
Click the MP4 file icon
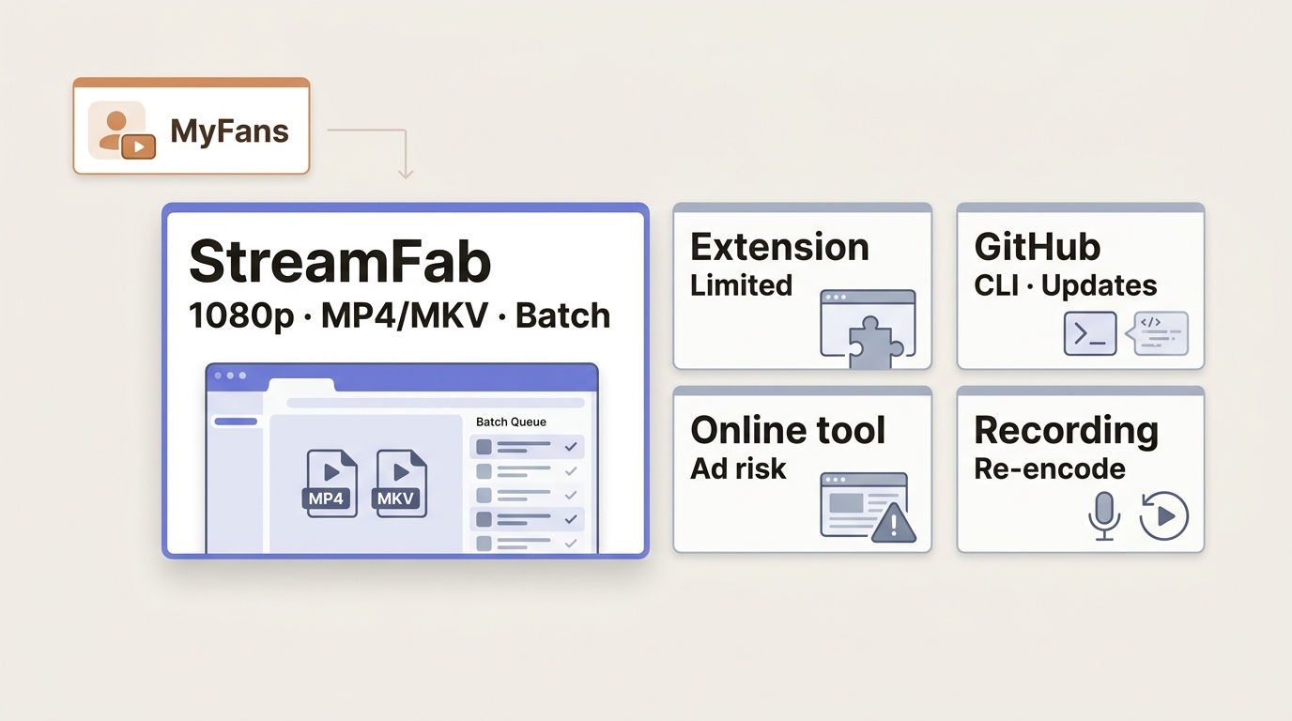pyautogui.click(x=331, y=483)
